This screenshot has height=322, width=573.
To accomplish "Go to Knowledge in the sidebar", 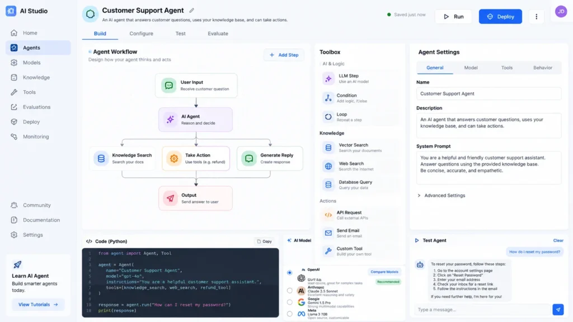I will pos(38,77).
